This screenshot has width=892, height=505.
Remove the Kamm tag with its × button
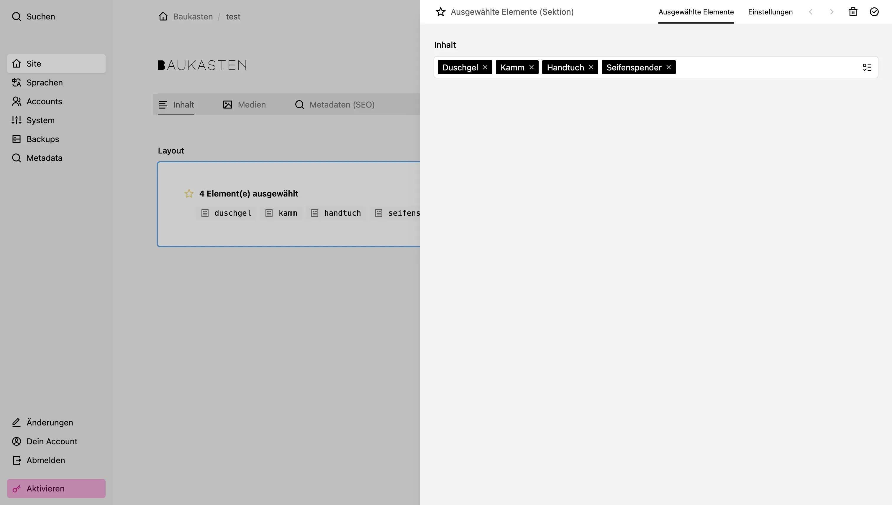coord(532,67)
